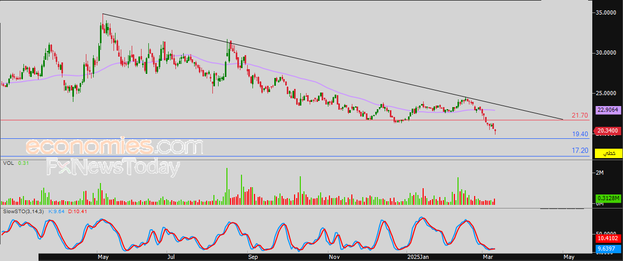Click the SlowSTO(3,14,3) indicator label
Screen dimensions: 623x261
(x=24, y=212)
